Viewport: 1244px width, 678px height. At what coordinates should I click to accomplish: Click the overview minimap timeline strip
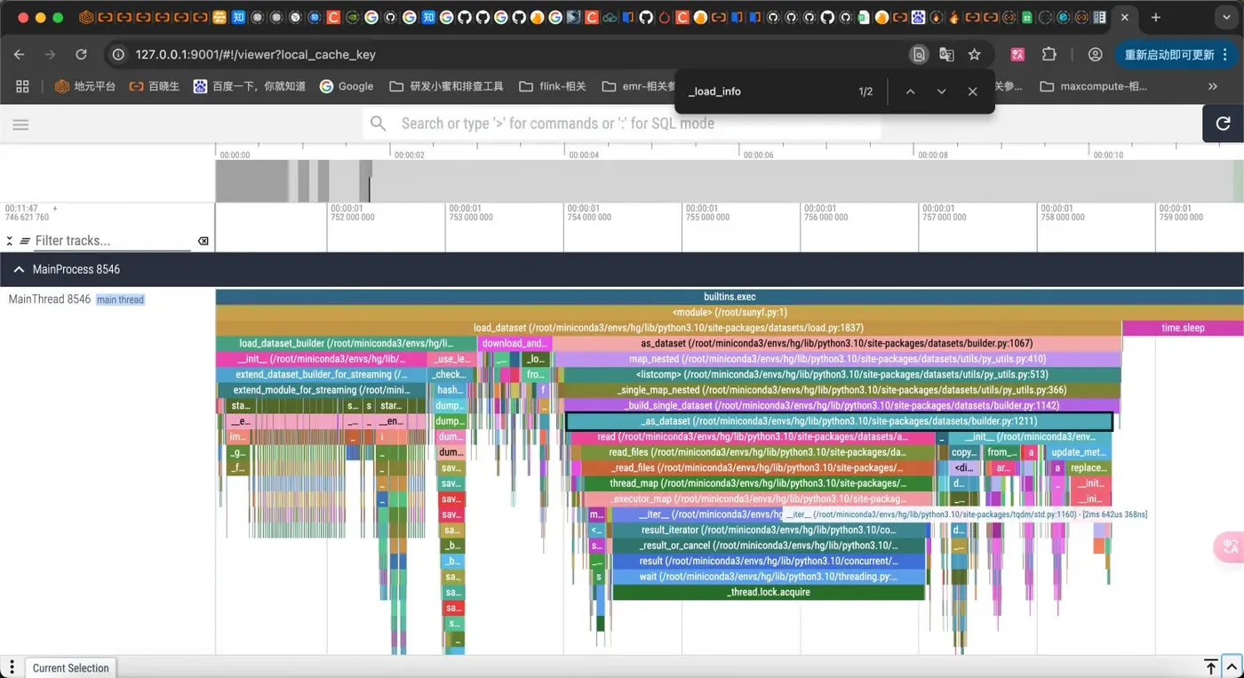click(x=729, y=181)
